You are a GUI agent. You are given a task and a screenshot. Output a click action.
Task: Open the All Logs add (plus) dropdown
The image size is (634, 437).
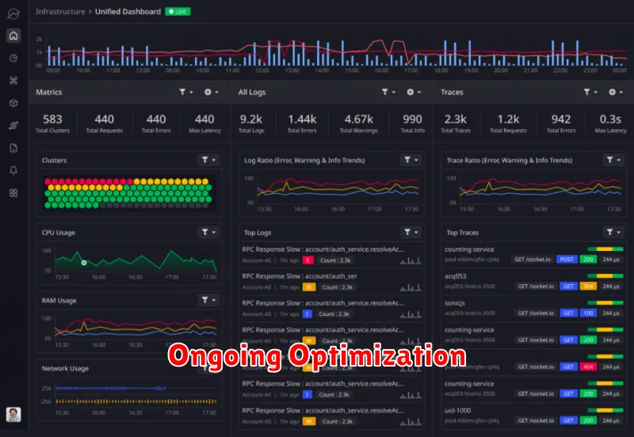point(414,93)
